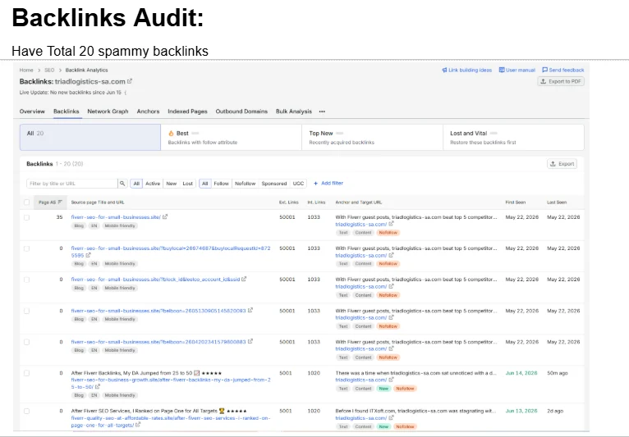The width and height of the screenshot is (629, 437).
Task: Click the Page AS sort icon
Action: pyautogui.click(x=60, y=203)
